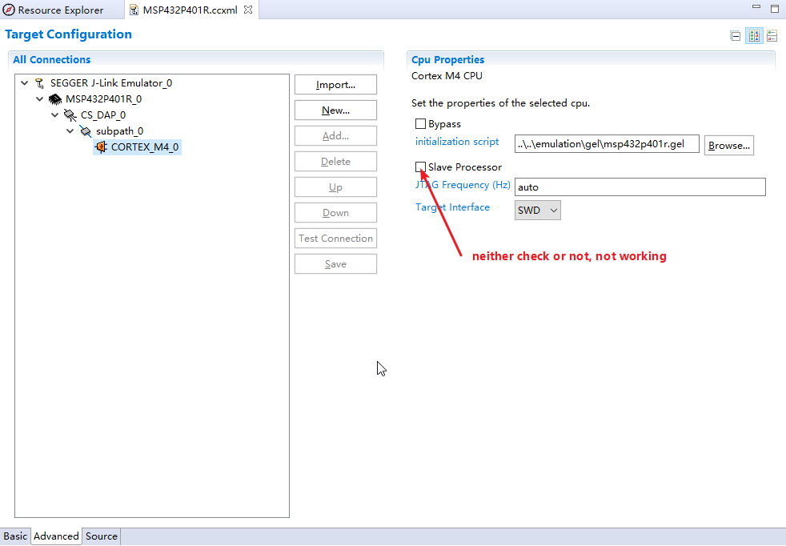
Task: Click the MSP432P401R.ccxml tab file icon
Action: [x=134, y=10]
